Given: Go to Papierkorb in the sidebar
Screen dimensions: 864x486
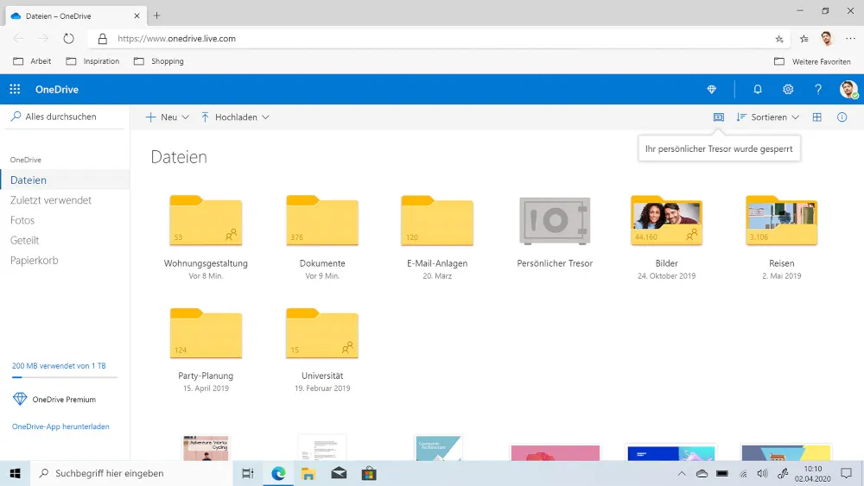Looking at the screenshot, I should (x=35, y=261).
